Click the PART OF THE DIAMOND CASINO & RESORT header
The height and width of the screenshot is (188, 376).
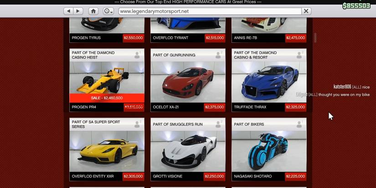(255, 55)
